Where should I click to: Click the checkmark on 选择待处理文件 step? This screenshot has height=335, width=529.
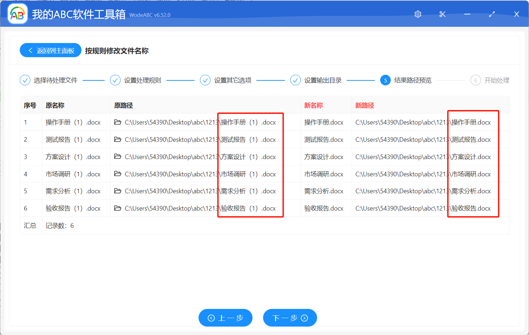click(x=25, y=80)
